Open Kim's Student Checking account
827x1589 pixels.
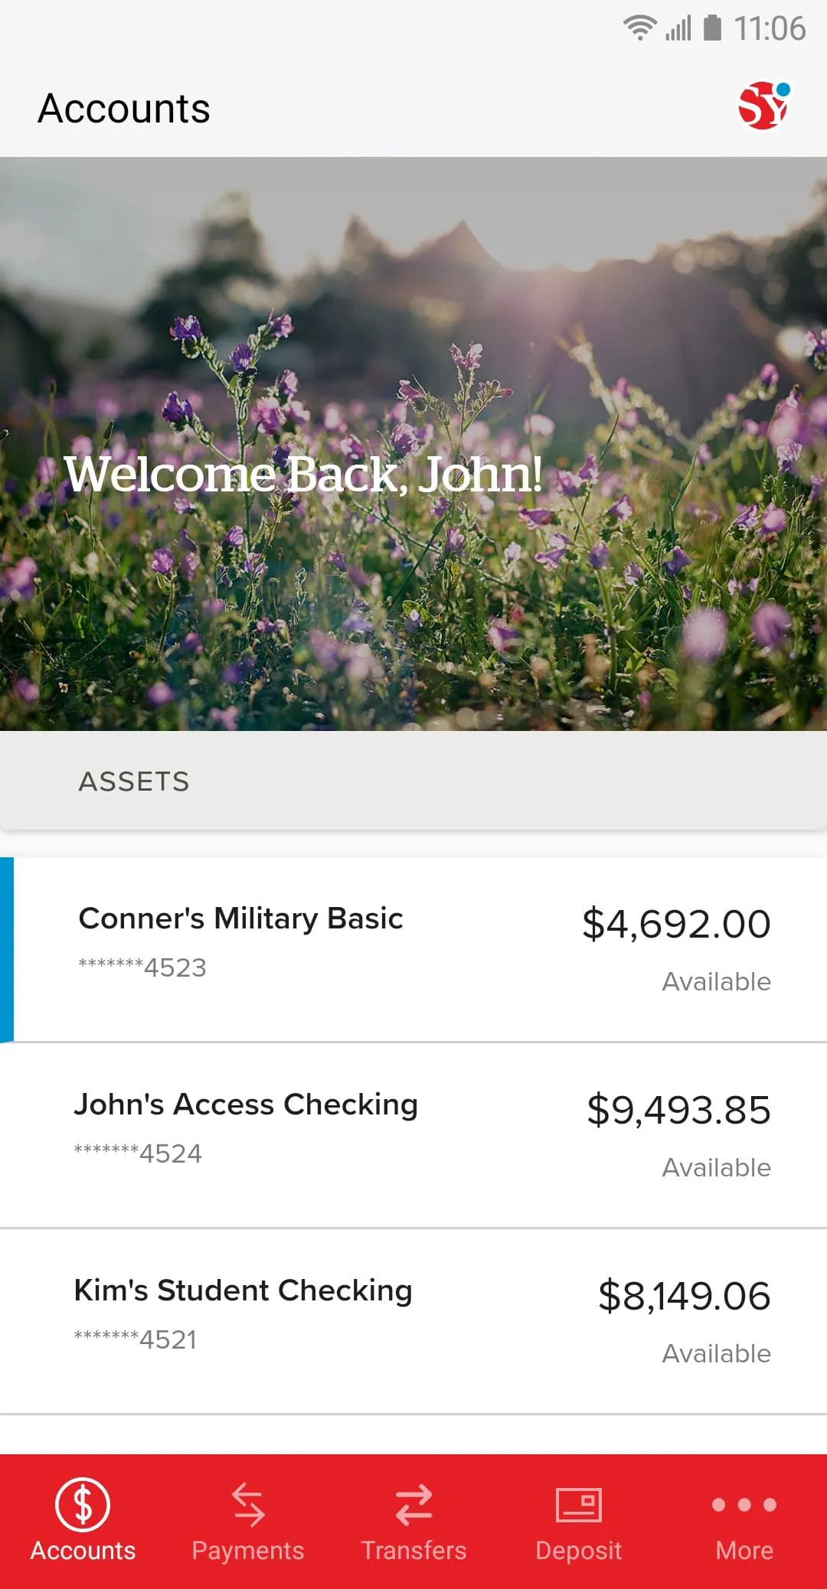[243, 1290]
